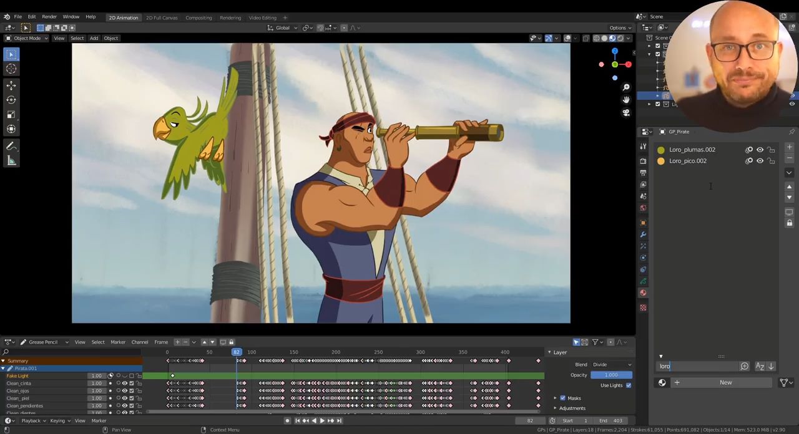Choose the Move tool
This screenshot has height=434, width=799.
click(11, 85)
